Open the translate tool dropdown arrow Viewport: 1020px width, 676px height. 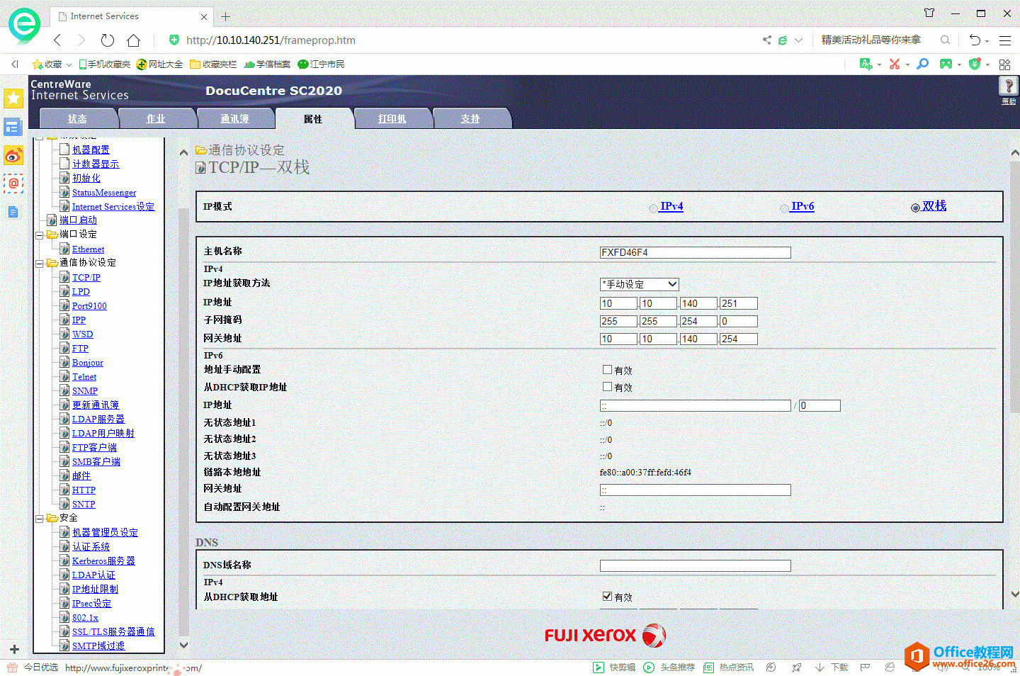[879, 64]
